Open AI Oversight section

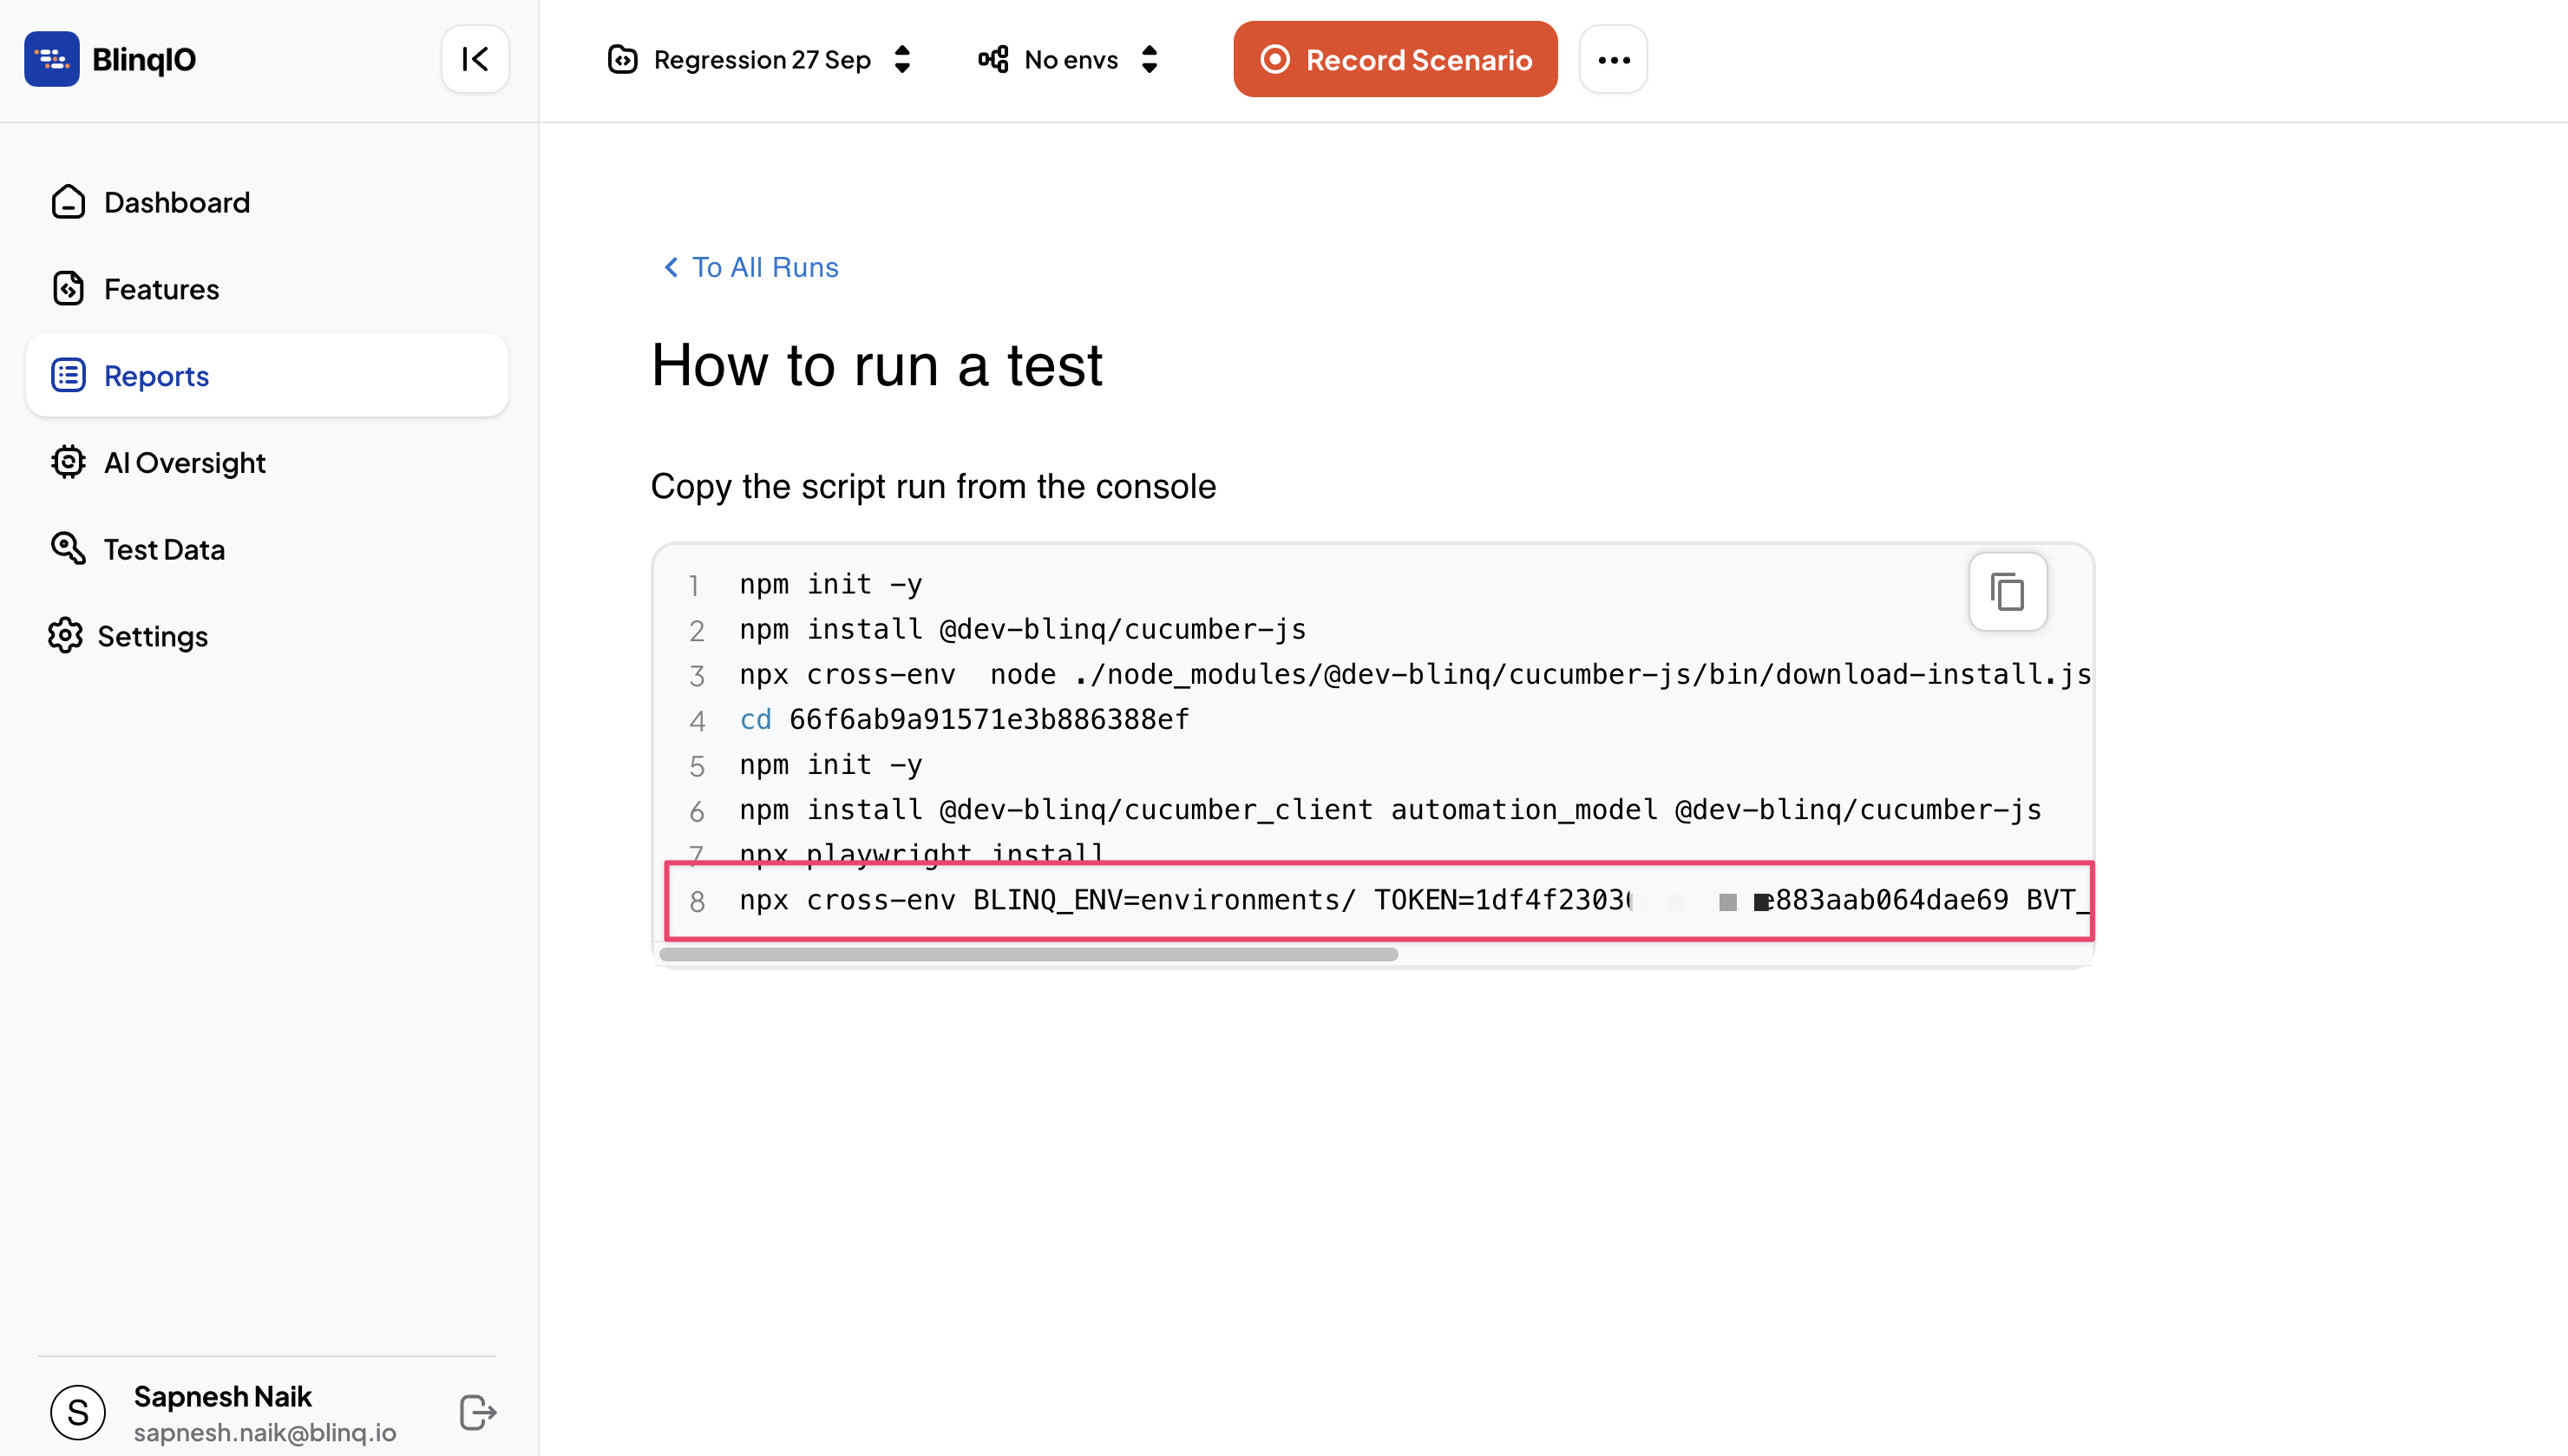[x=267, y=463]
